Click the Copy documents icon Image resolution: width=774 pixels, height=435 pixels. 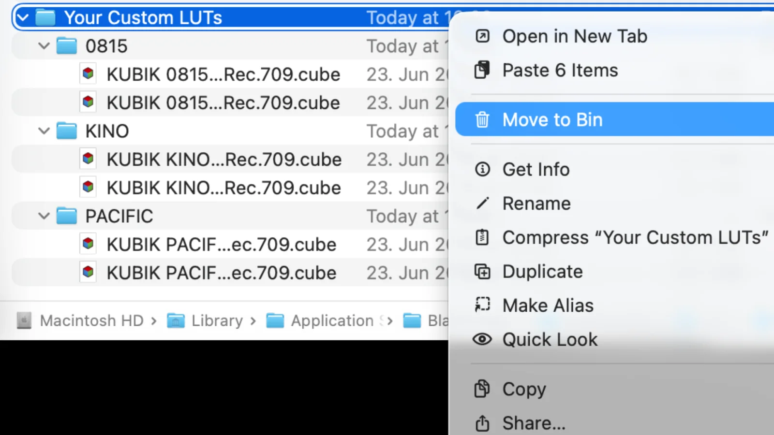point(482,389)
